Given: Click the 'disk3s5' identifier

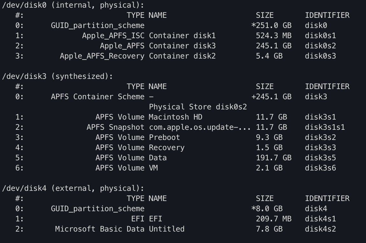Looking at the screenshot, I should pyautogui.click(x=320, y=158).
